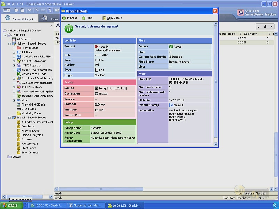Click the Destination column filter icon
Screen dimensions: 279x209
coord(240,34)
